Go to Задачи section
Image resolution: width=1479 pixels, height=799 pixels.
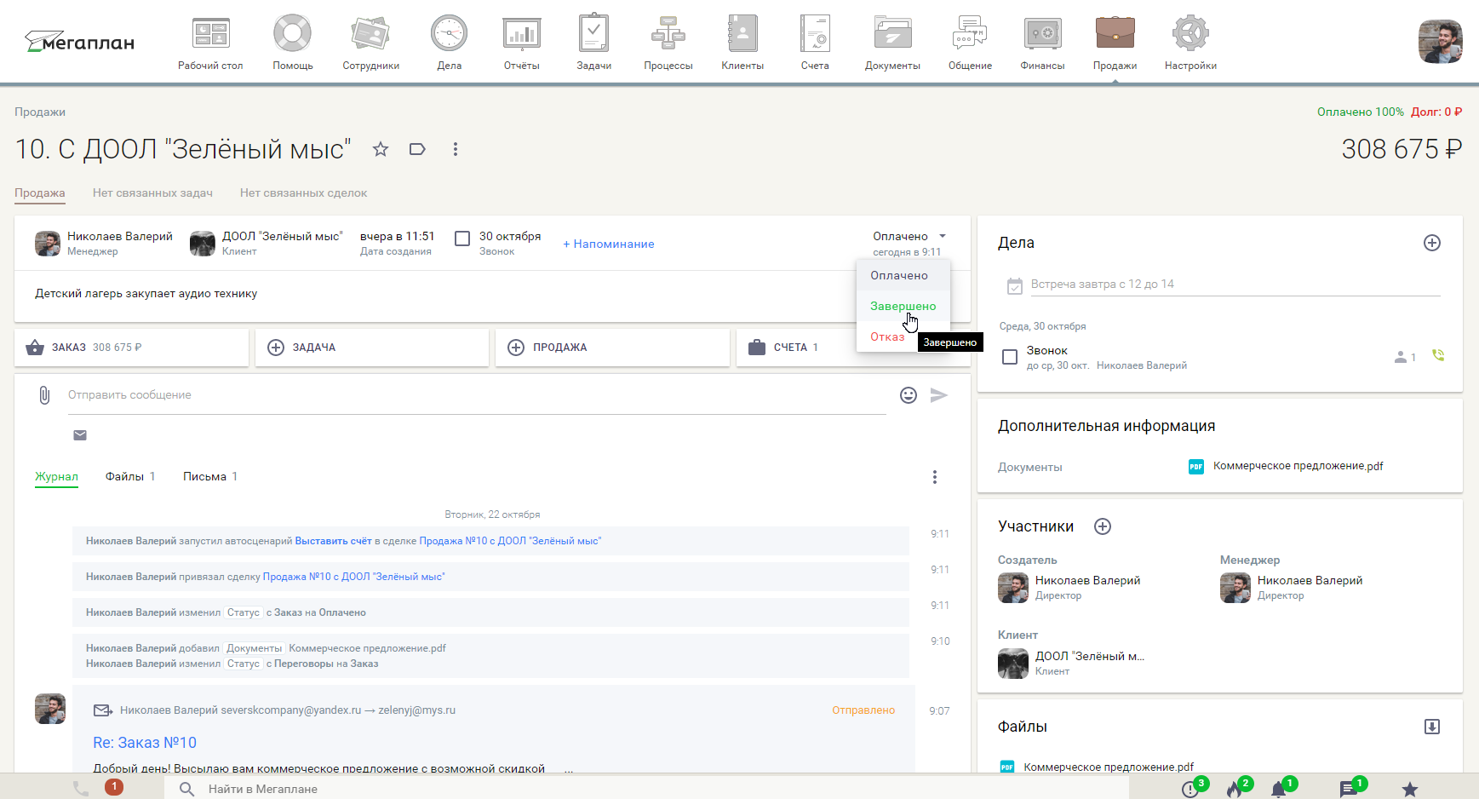pos(593,43)
